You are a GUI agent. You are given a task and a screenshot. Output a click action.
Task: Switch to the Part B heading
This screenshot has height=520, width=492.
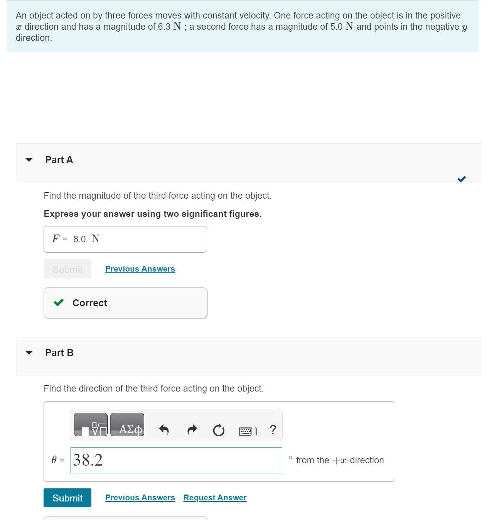[x=59, y=353]
